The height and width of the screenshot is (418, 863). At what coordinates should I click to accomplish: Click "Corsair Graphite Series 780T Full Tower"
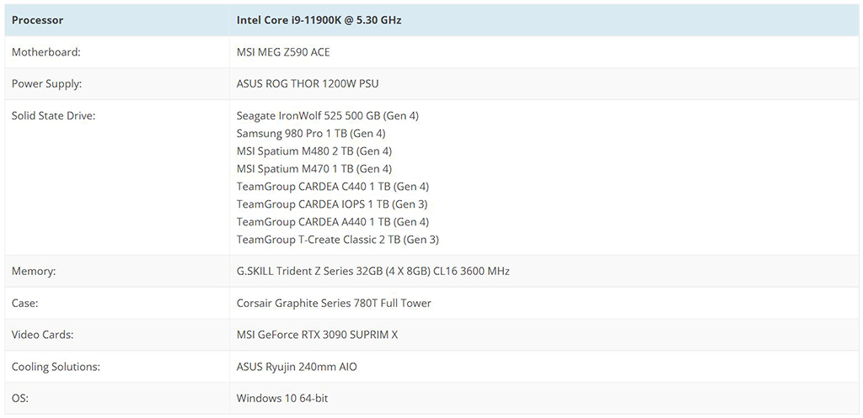[x=334, y=304]
